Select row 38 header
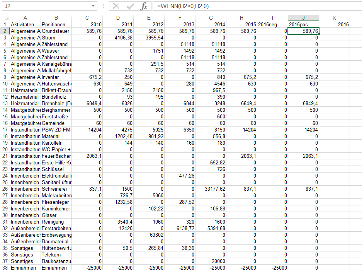This screenshot has height=270, width=362. [5, 268]
